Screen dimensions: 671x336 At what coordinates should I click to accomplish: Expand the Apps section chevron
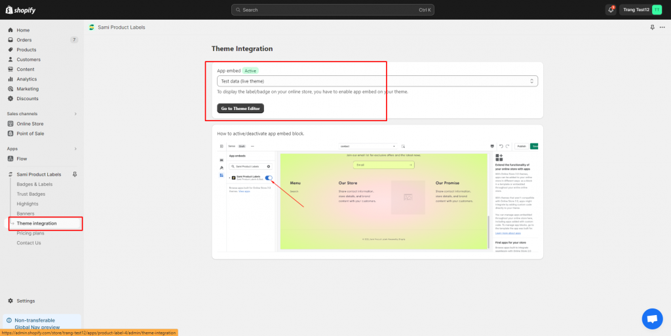[x=75, y=149]
